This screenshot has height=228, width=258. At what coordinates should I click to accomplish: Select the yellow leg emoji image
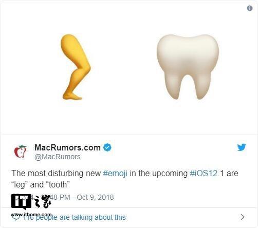click(76, 67)
